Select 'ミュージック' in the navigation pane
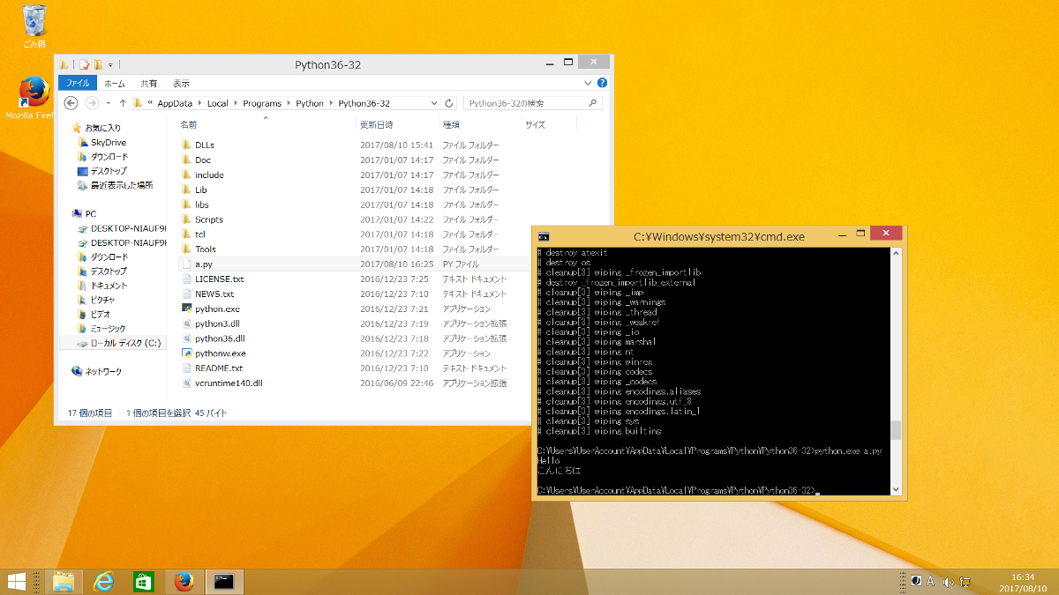The width and height of the screenshot is (1059, 595). tap(108, 328)
